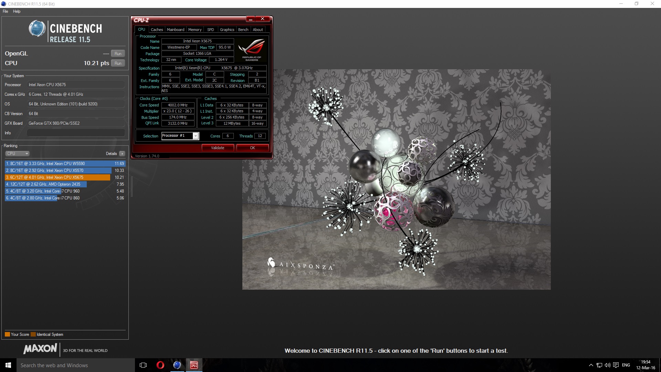This screenshot has height=372, width=661.
Task: Show hidden system tray icons
Action: point(591,365)
